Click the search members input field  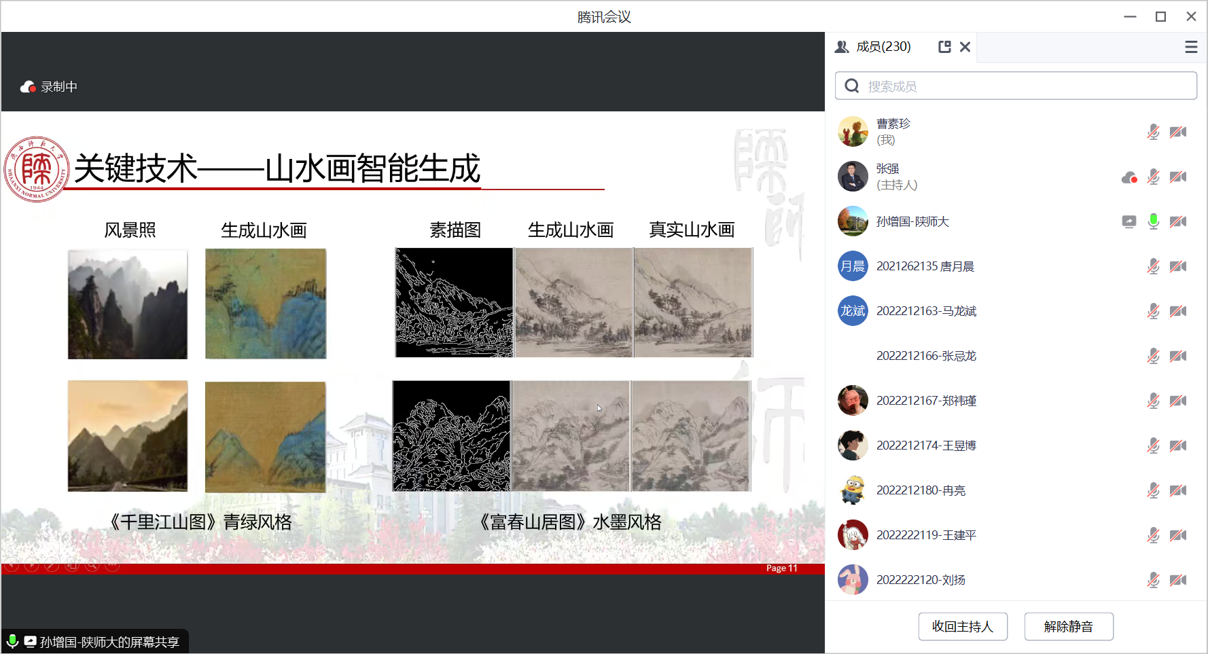click(1016, 86)
